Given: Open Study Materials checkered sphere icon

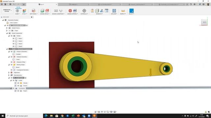Looking at the screenshot, I should 84,11.
